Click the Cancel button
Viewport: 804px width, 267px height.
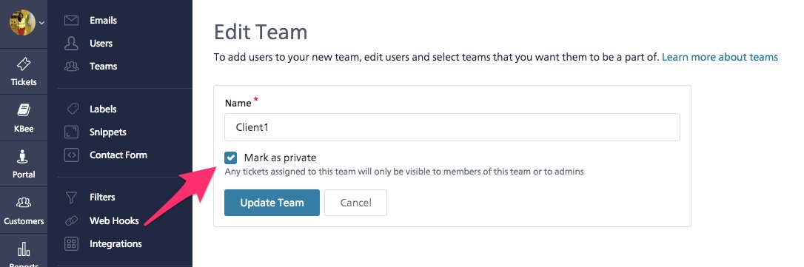pyautogui.click(x=355, y=203)
